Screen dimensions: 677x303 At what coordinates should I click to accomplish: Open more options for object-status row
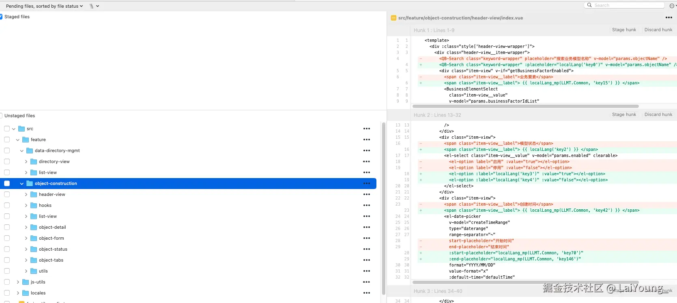click(x=367, y=249)
